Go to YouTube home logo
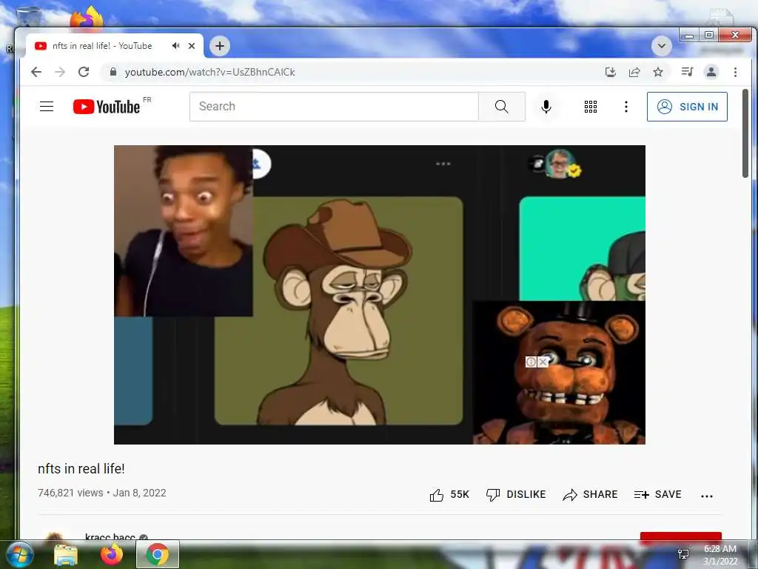The height and width of the screenshot is (569, 758). 107,107
